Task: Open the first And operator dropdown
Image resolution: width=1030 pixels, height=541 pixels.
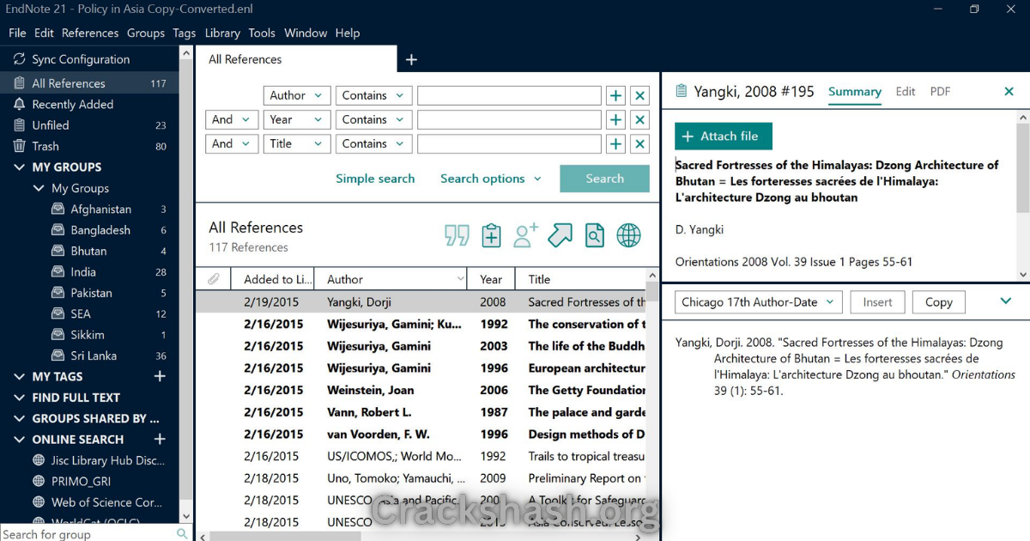Action: pyautogui.click(x=232, y=119)
